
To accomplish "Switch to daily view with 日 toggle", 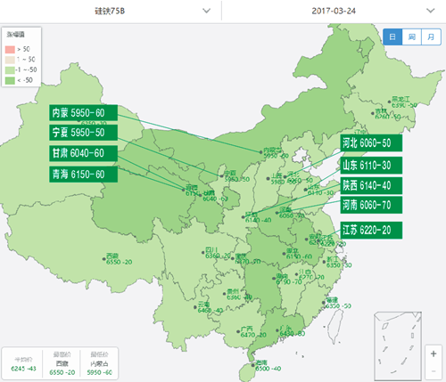I will (392, 37).
